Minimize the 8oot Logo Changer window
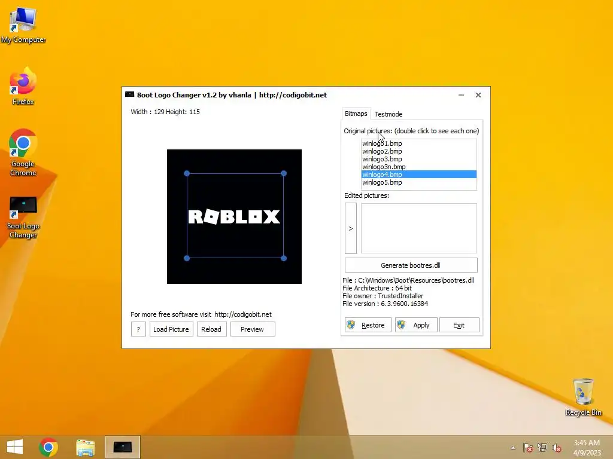Viewport: 613px width, 459px height. [x=462, y=95]
